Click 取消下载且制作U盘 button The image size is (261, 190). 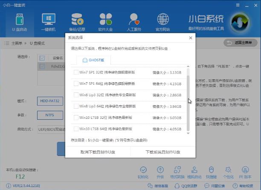[98, 152]
